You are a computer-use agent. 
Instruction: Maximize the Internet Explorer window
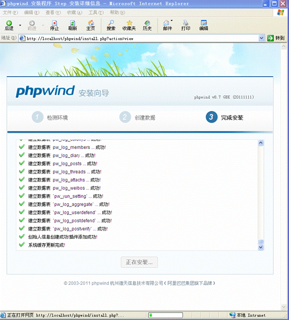click(x=274, y=4)
